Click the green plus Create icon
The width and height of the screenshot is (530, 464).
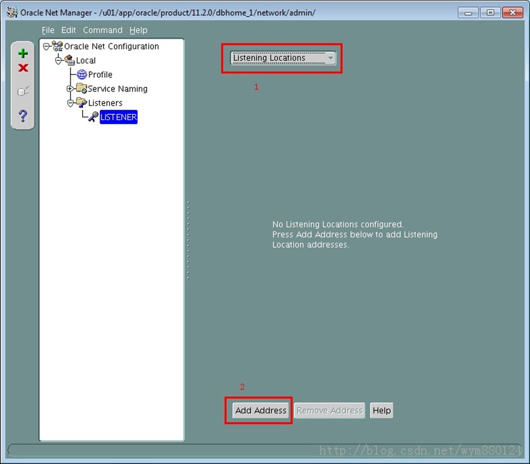point(23,53)
